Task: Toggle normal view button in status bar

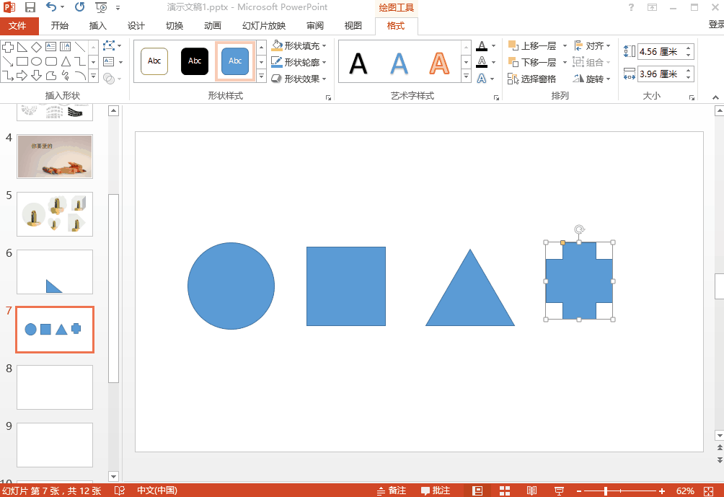Action: point(477,491)
